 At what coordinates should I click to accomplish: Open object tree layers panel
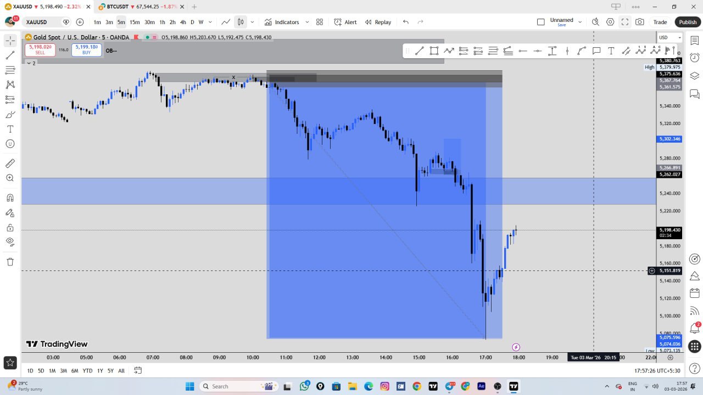(695, 76)
